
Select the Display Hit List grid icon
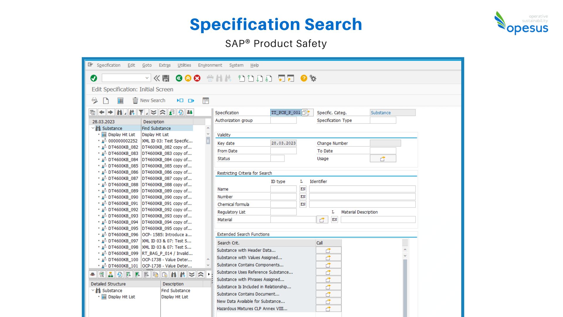tap(120, 100)
